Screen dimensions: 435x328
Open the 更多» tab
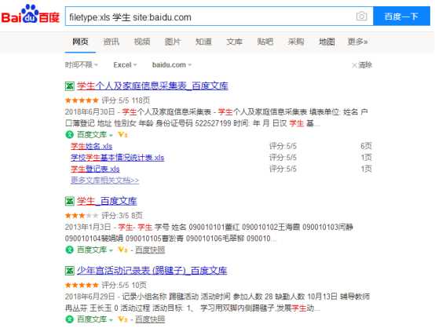click(357, 42)
